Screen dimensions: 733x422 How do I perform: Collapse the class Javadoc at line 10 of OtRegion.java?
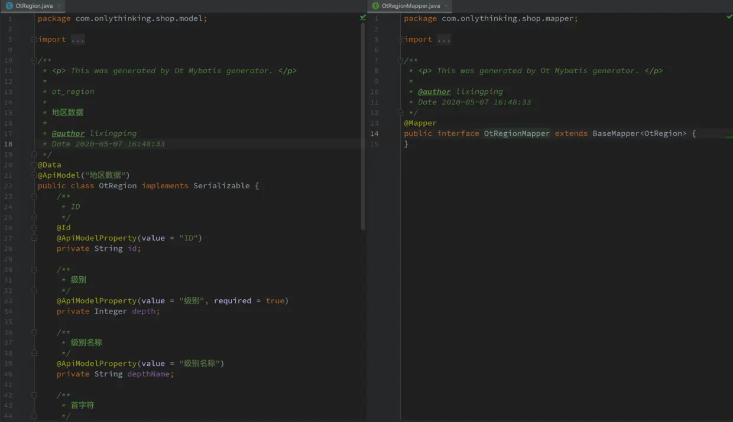[x=34, y=60]
